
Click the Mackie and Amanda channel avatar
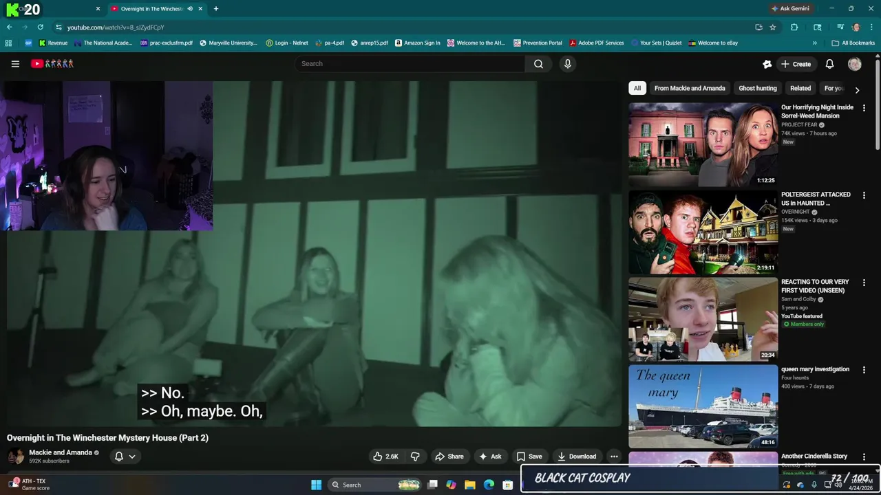point(16,456)
